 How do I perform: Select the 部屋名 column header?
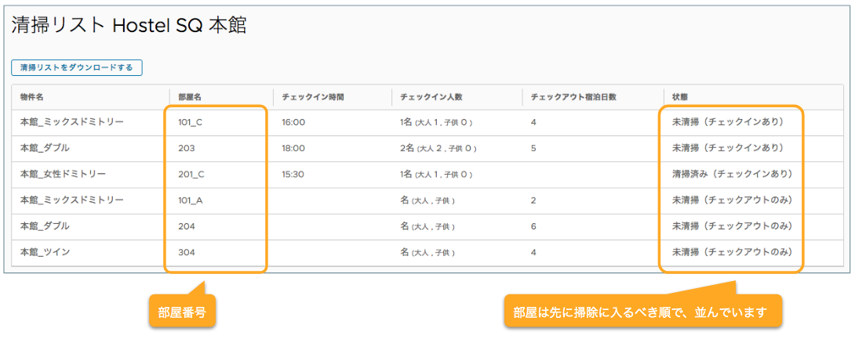coord(191,97)
